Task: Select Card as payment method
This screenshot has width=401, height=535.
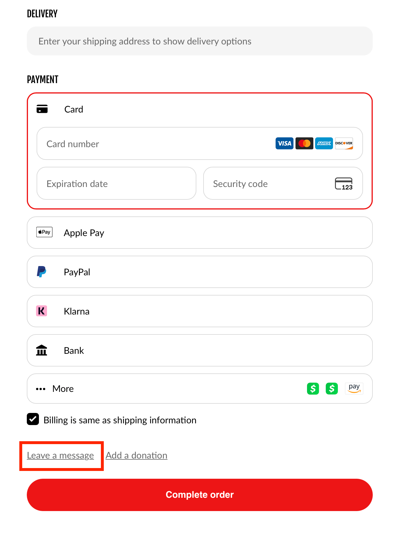Action: (x=74, y=109)
